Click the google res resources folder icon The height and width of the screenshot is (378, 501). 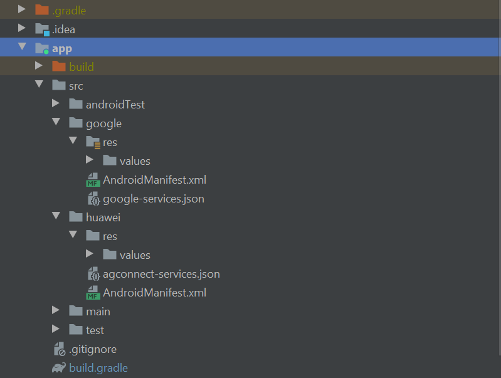point(93,142)
